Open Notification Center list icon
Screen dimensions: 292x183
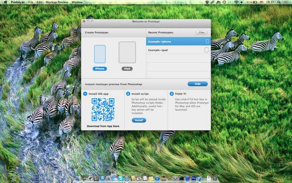[285, 2]
